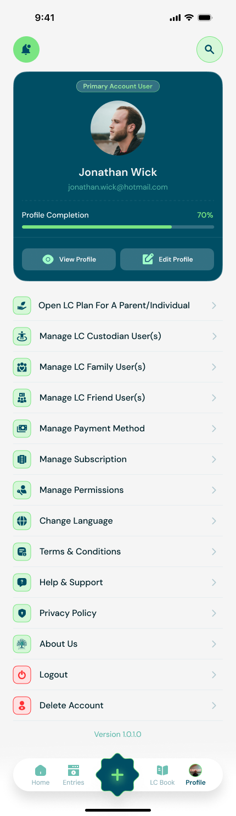Viewport: 236px width, 816px height.
Task: Tap the Profile Completion progress bar
Action: tap(118, 226)
